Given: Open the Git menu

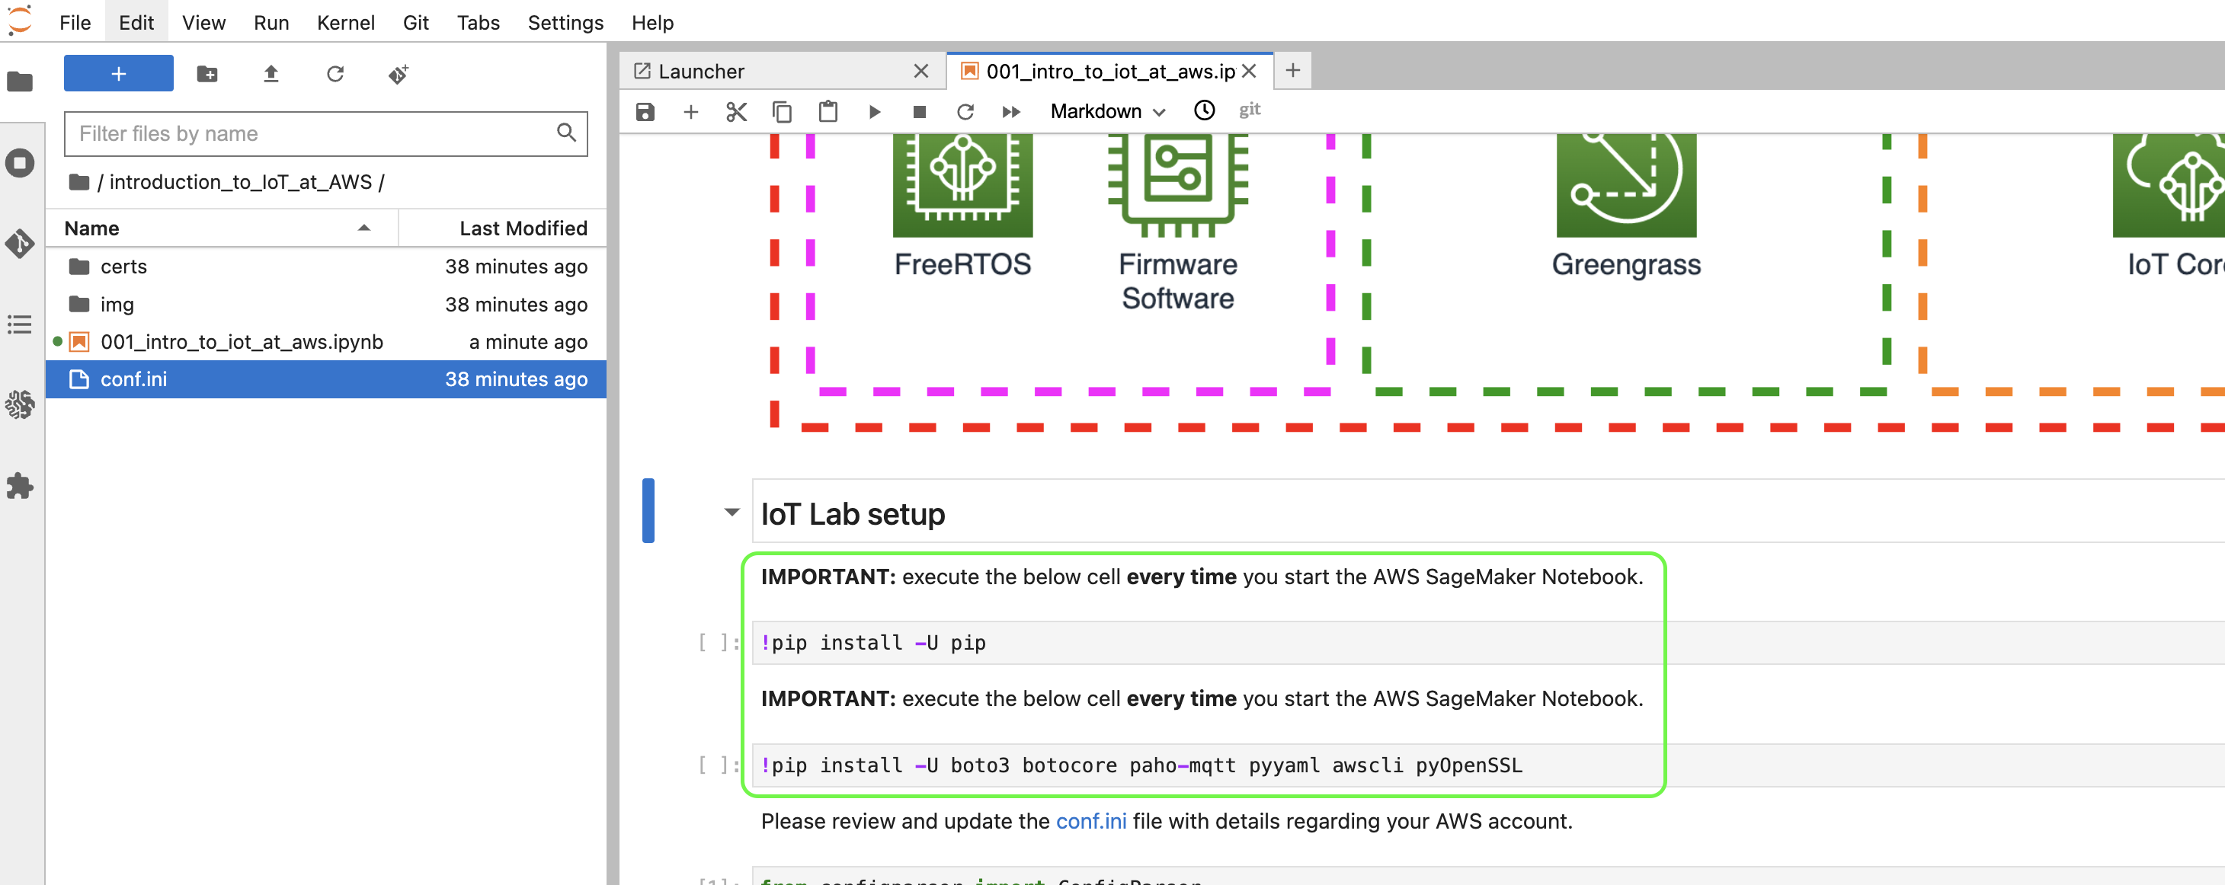Looking at the screenshot, I should (x=415, y=22).
